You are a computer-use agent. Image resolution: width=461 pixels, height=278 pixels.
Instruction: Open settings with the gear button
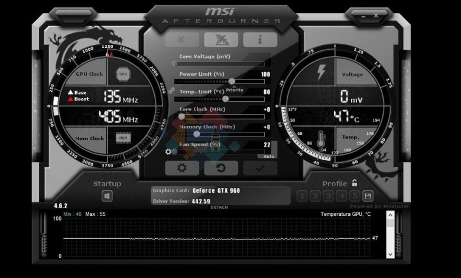tap(181, 168)
